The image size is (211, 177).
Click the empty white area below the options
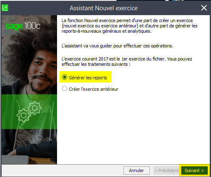(x=133, y=128)
